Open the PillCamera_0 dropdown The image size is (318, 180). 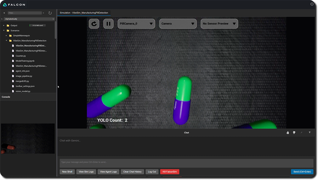136,24
